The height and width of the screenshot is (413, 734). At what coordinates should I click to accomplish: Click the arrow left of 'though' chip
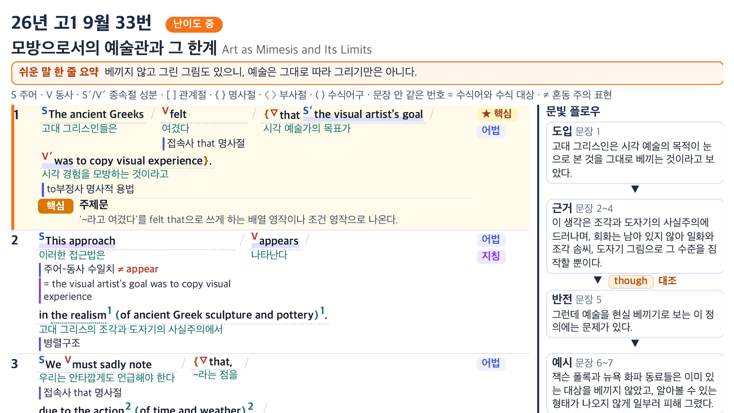click(598, 280)
